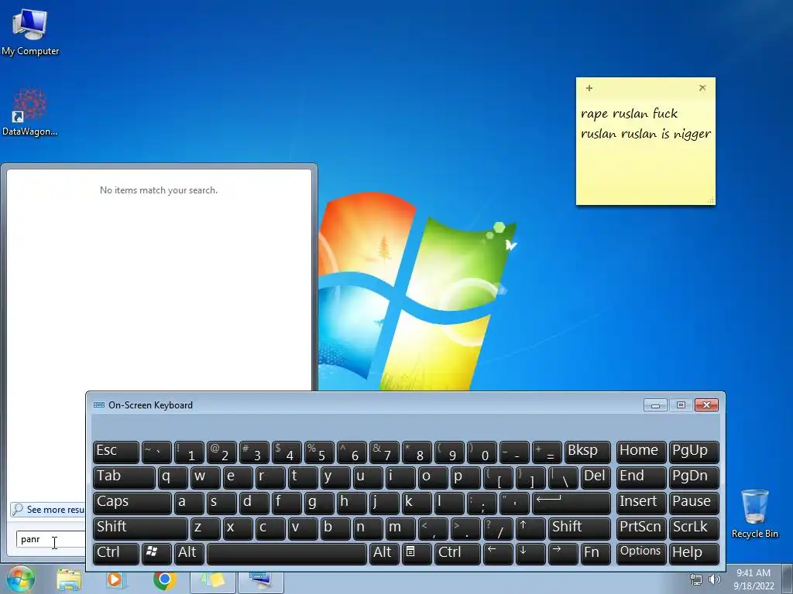
Task: Tap the backslash key
Action: click(563, 477)
